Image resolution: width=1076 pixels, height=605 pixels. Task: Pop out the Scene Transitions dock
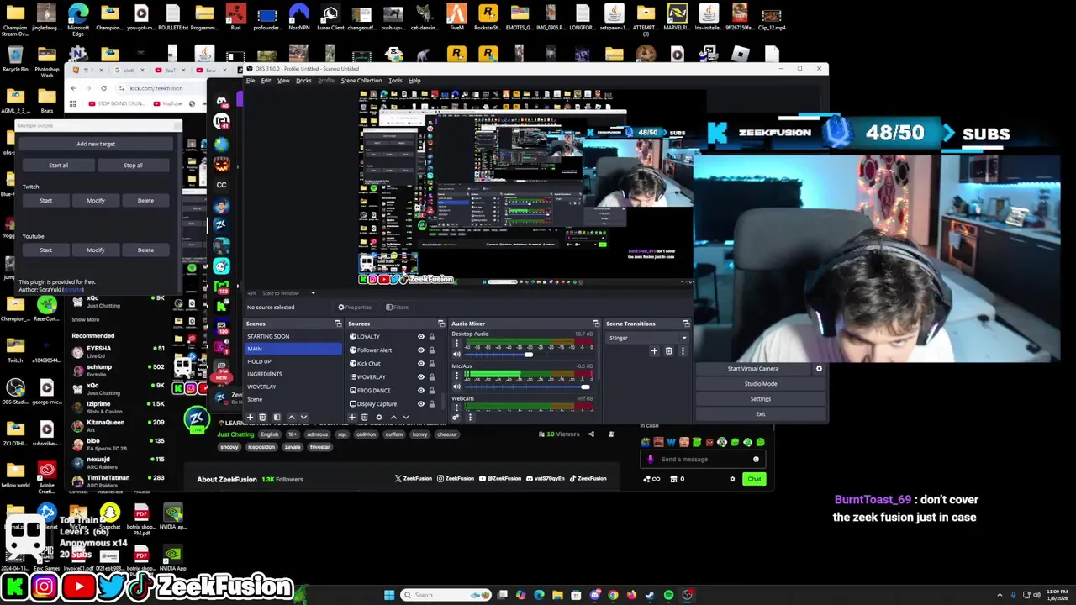(x=685, y=324)
